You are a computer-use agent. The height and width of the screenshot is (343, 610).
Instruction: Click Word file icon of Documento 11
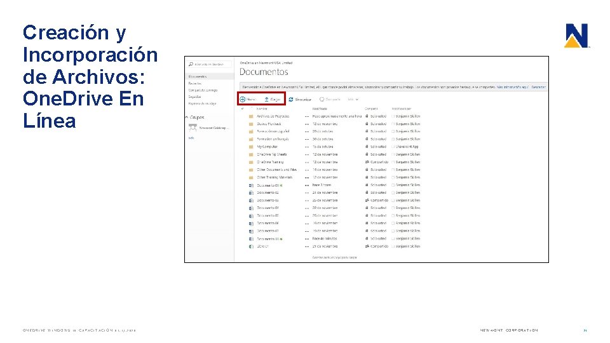(252, 239)
